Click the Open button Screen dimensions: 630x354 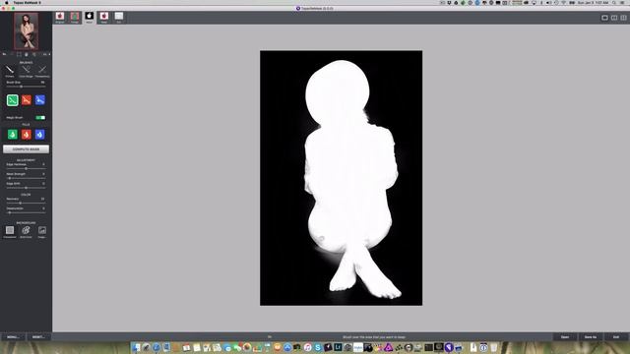[565, 337]
